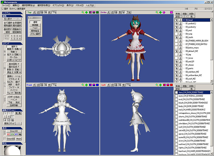
Task: Show the 04_tung object visibility box
Action: point(177,34)
